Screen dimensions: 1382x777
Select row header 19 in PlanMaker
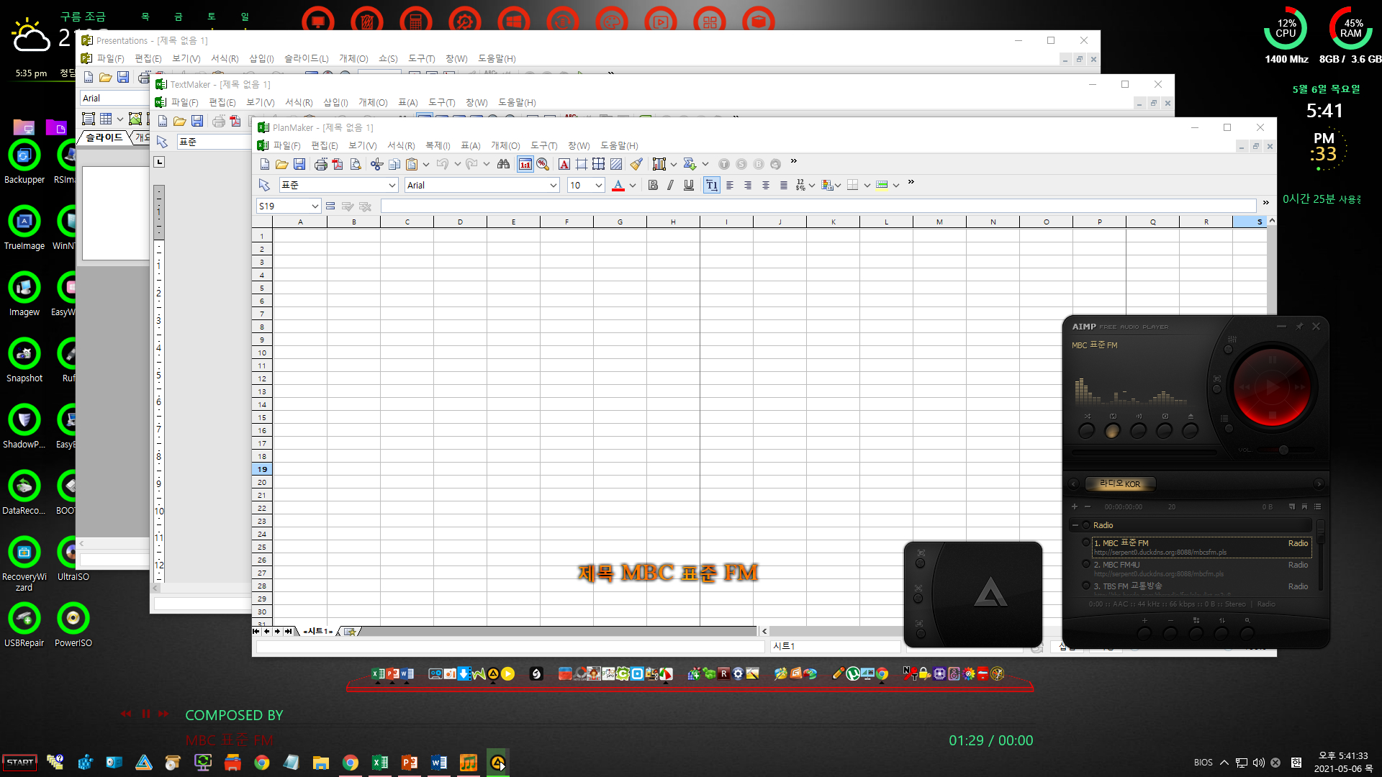(262, 469)
